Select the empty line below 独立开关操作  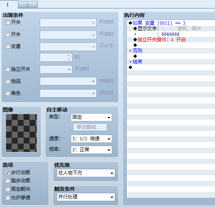point(171,45)
